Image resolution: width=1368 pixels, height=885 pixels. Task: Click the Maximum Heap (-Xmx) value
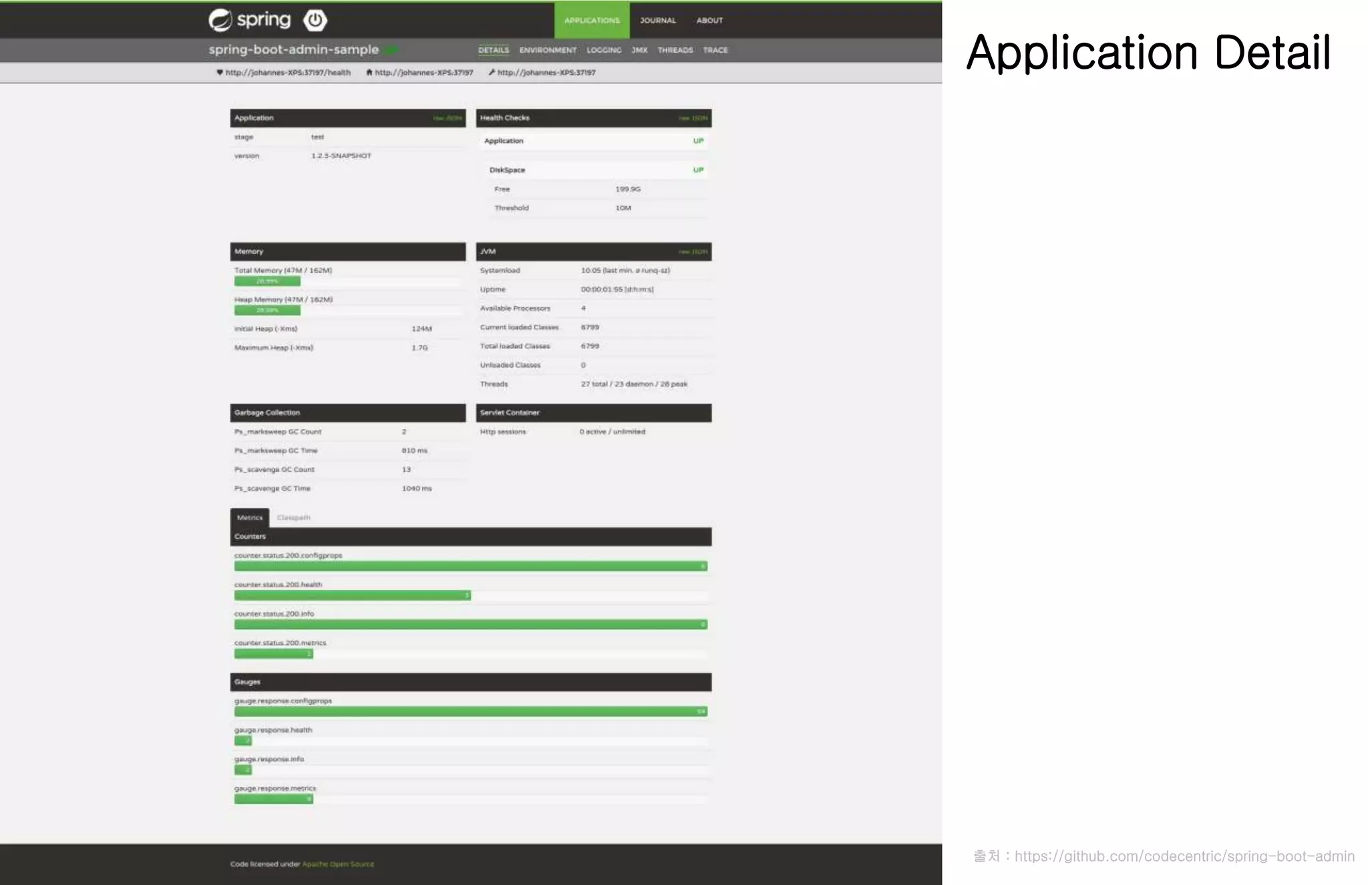419,348
